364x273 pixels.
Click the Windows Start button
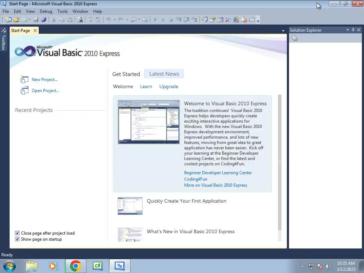[10, 266]
